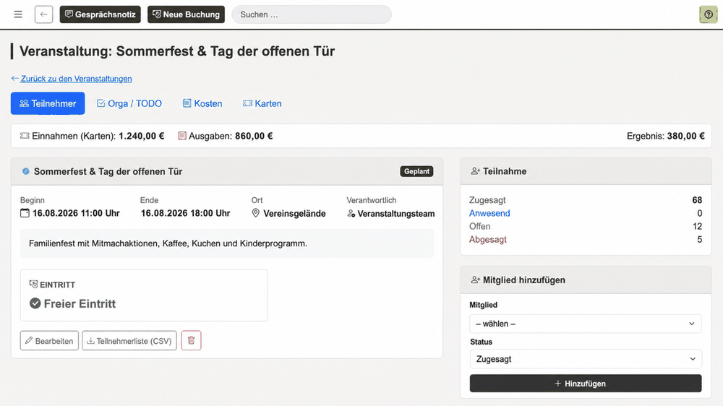The height and width of the screenshot is (406, 723).
Task: Click the Einnahmen amount 1.240,00 €
Action: coord(142,136)
